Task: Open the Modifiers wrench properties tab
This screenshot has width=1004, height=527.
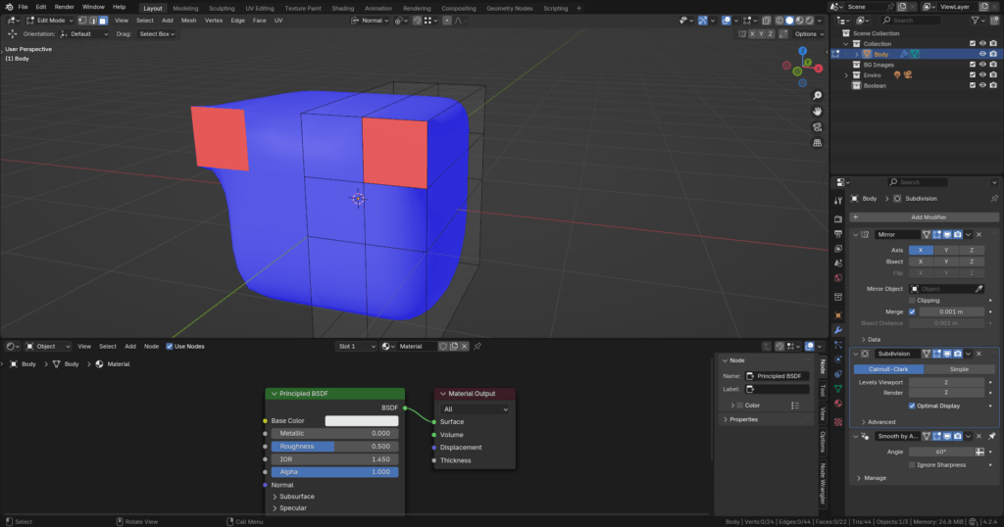Action: pyautogui.click(x=838, y=330)
